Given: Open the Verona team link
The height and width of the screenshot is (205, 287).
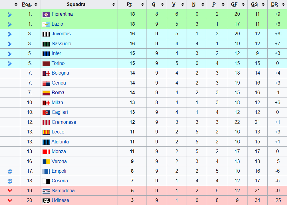Looking at the screenshot, I should (x=59, y=161).
